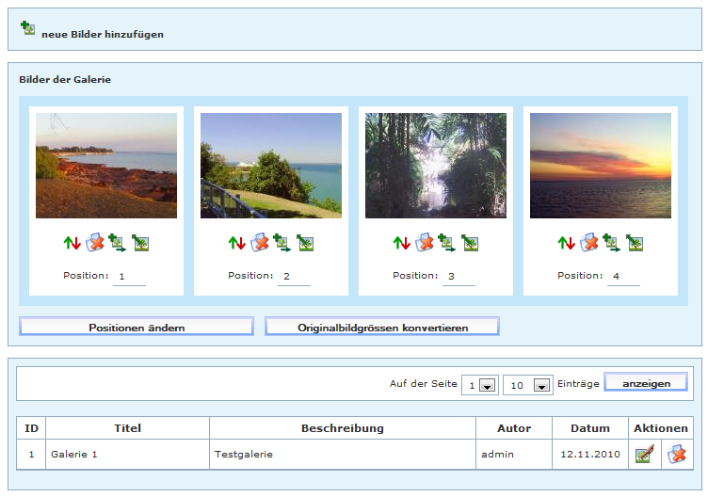The width and height of the screenshot is (708, 497).
Task: Click the 'anzeigen' button
Action: pos(645,383)
